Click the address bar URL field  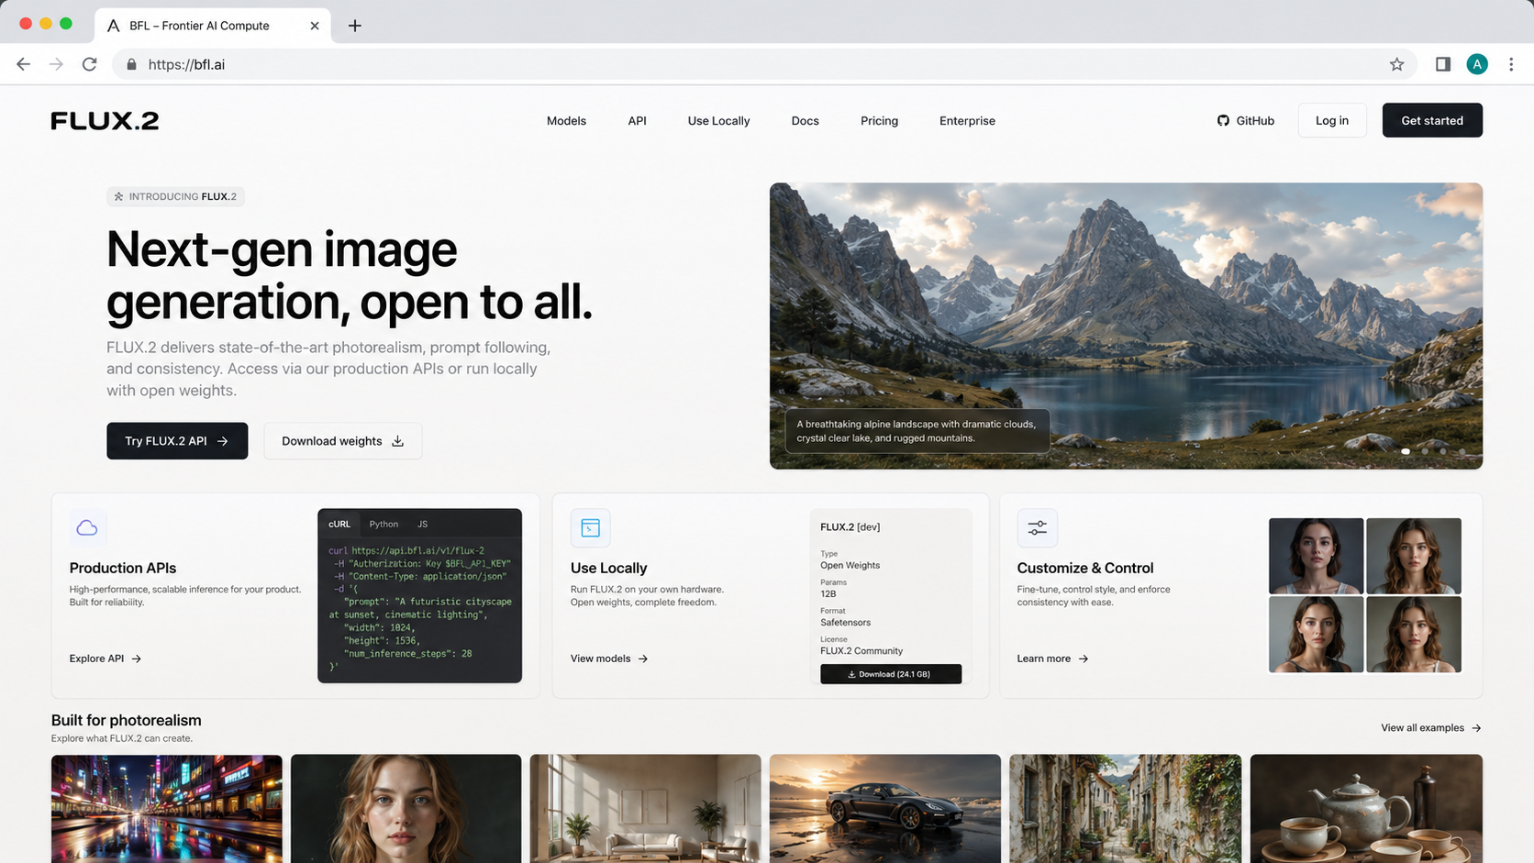766,64
